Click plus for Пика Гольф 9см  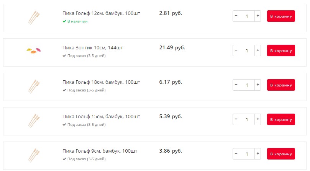tap(258, 154)
